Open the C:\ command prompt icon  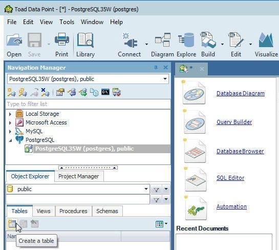point(105,92)
